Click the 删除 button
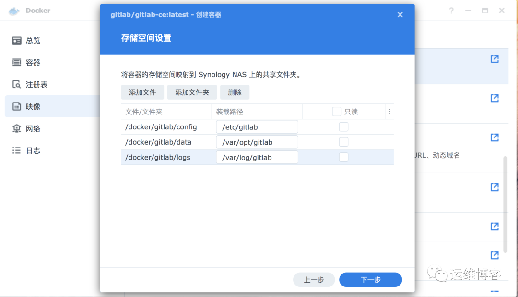This screenshot has width=518, height=297. (x=235, y=92)
